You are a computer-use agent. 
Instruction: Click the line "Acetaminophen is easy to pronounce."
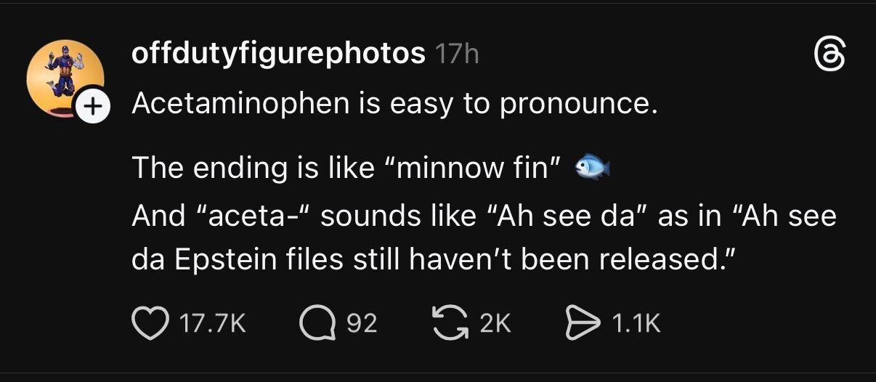point(394,106)
